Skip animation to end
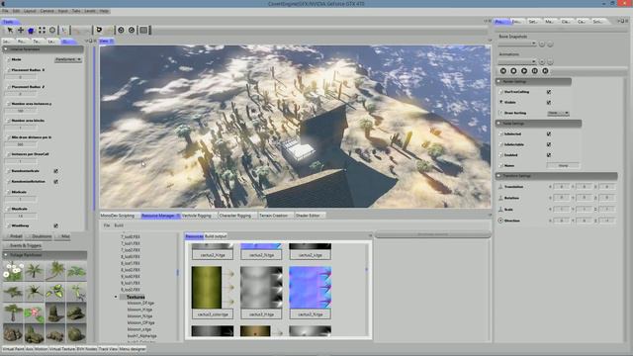Screen dimensions: 633x356 click(545, 71)
